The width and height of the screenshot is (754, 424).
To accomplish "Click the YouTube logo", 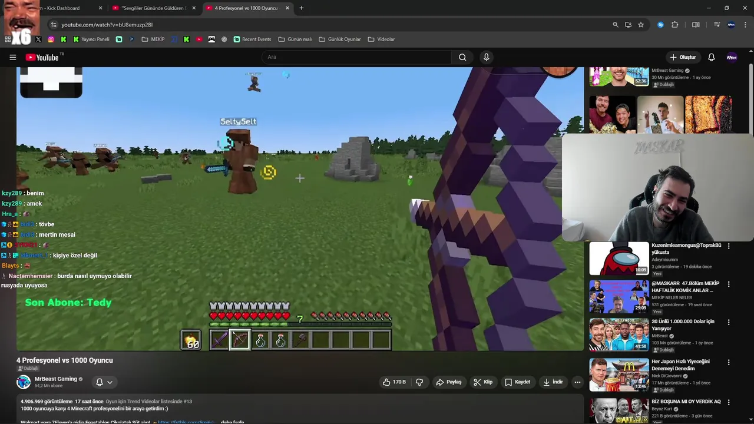I will [x=42, y=57].
